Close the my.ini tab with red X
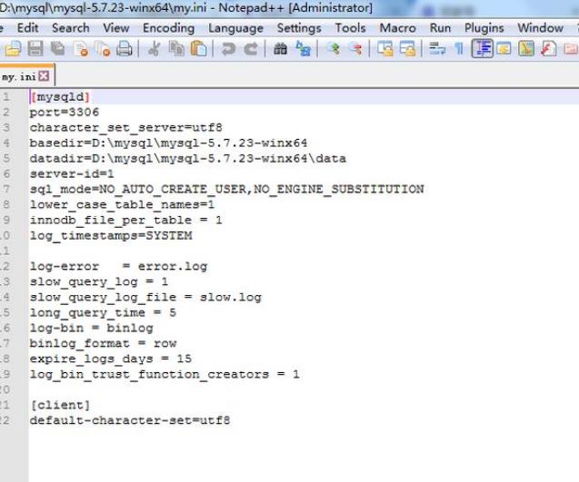Image resolution: width=579 pixels, height=482 pixels. [x=43, y=76]
